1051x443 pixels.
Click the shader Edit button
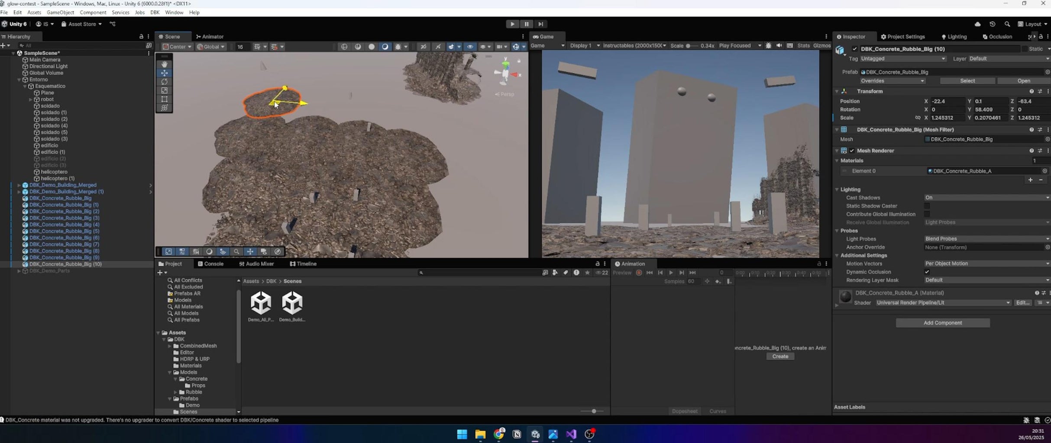[1023, 303]
